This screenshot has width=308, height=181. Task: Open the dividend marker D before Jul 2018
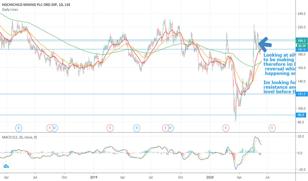pyautogui.click(x=19, y=128)
